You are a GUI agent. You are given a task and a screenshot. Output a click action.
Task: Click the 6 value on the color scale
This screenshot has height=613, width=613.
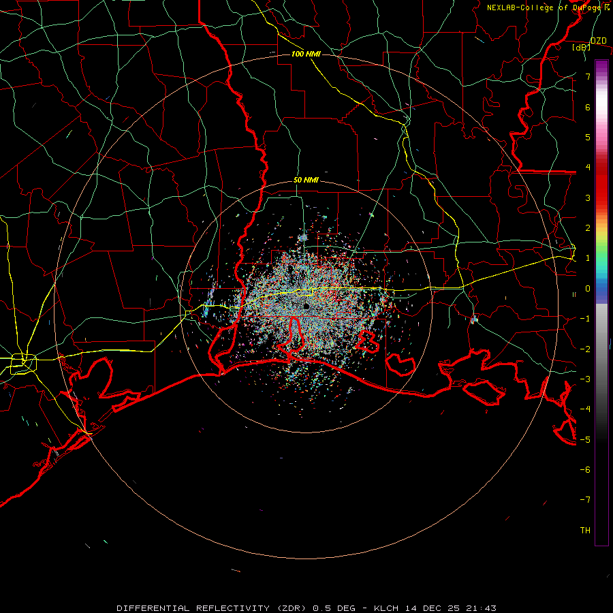(x=588, y=107)
